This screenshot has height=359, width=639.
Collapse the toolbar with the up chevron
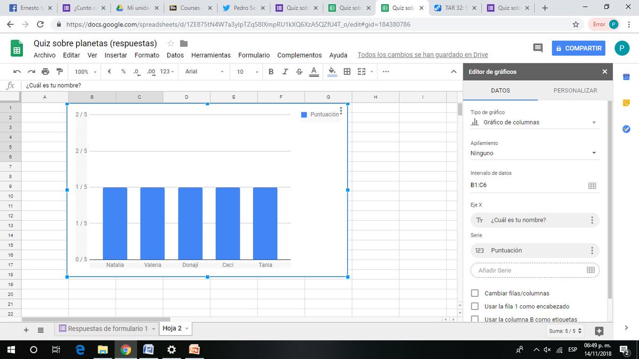tap(454, 72)
